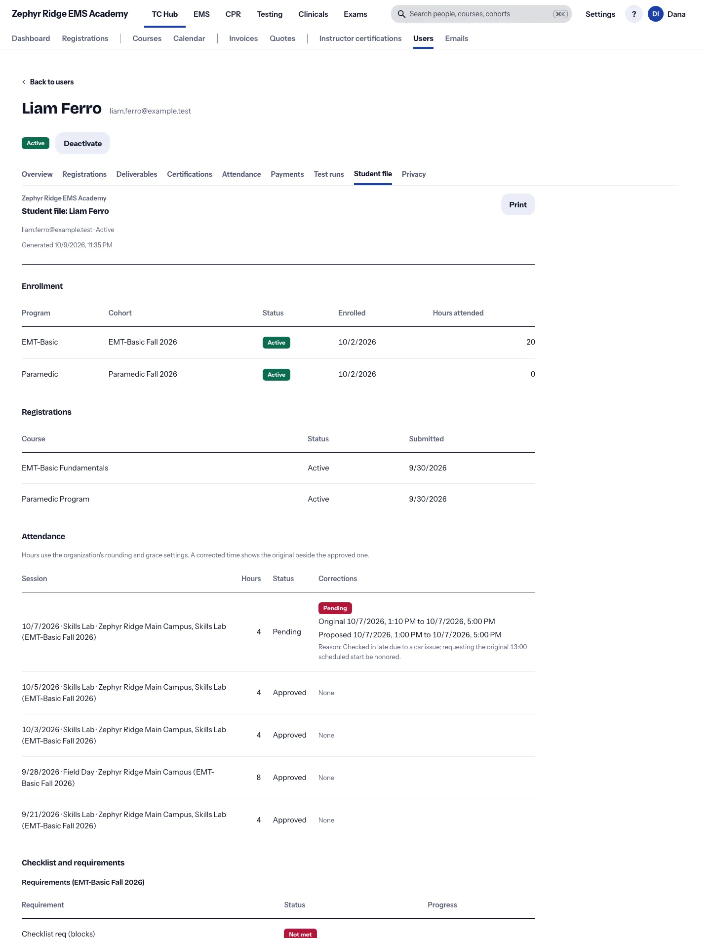Switch to the Payments tab
The height and width of the screenshot is (938, 711).
coord(287,174)
